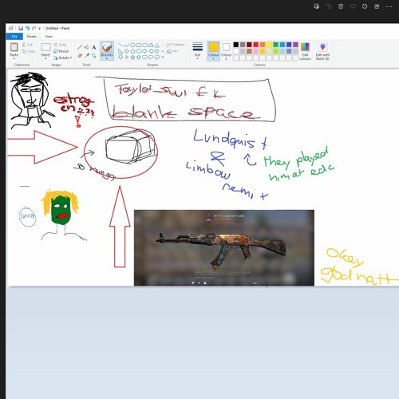Screen dimensions: 399x399
Task: Click the rotate icon in photo viewer
Action: [x=329, y=6]
